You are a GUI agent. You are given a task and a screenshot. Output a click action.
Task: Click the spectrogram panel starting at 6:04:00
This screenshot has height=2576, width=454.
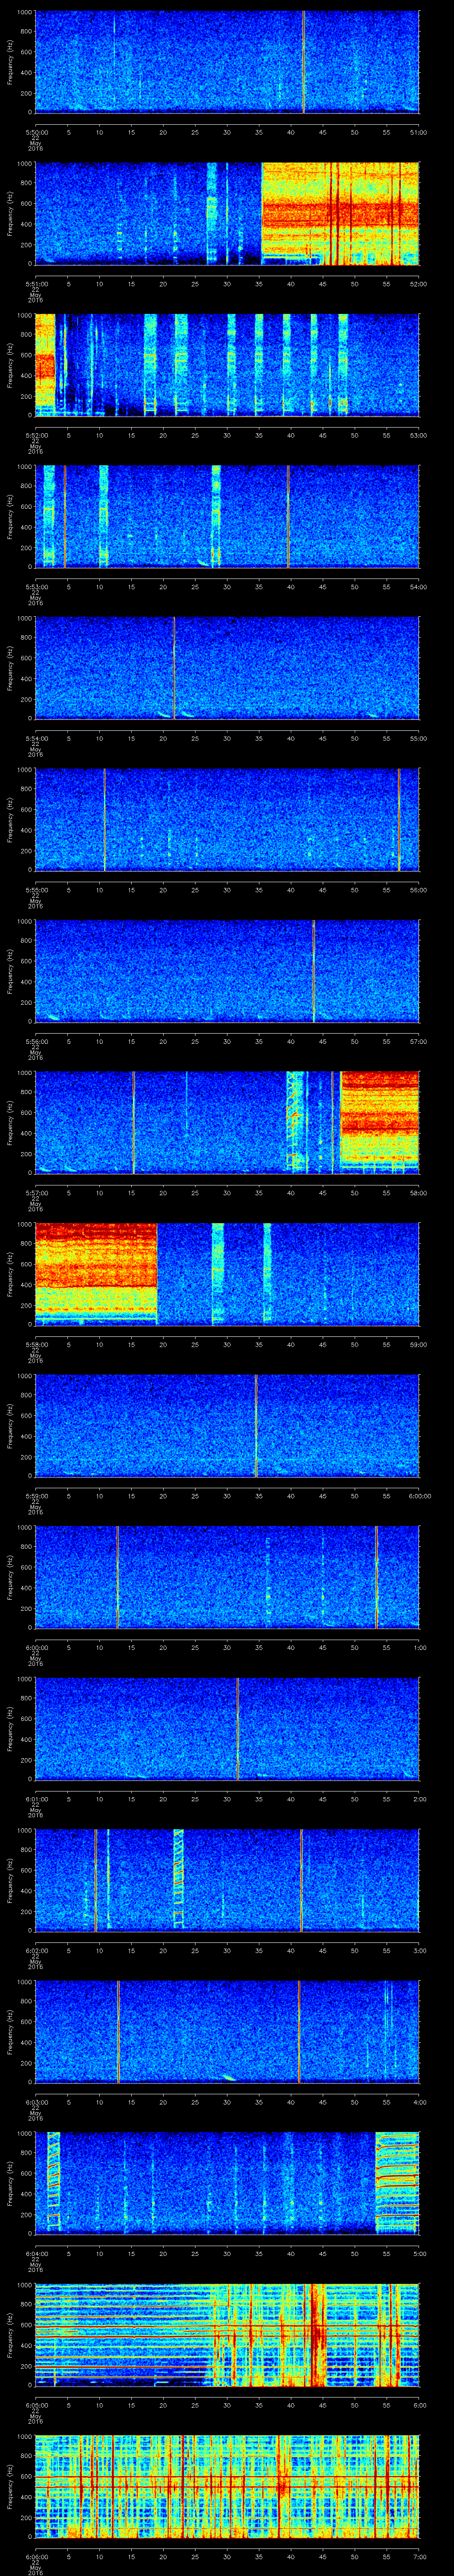pyautogui.click(x=227, y=2183)
